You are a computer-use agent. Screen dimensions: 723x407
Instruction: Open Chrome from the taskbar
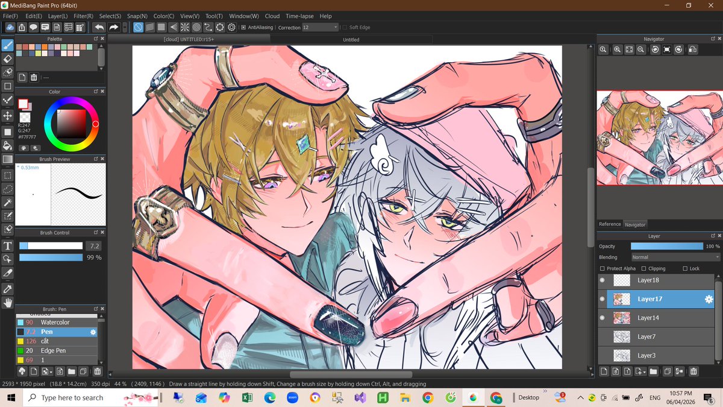pos(428,397)
